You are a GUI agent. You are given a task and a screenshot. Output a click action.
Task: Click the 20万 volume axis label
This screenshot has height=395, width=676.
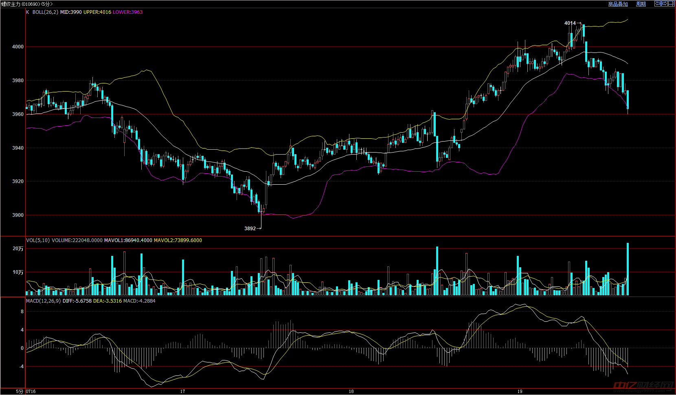tap(18, 249)
